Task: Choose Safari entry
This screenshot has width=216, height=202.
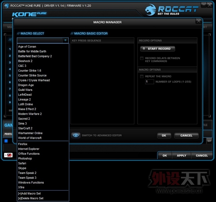Action: pyautogui.click(x=43, y=163)
